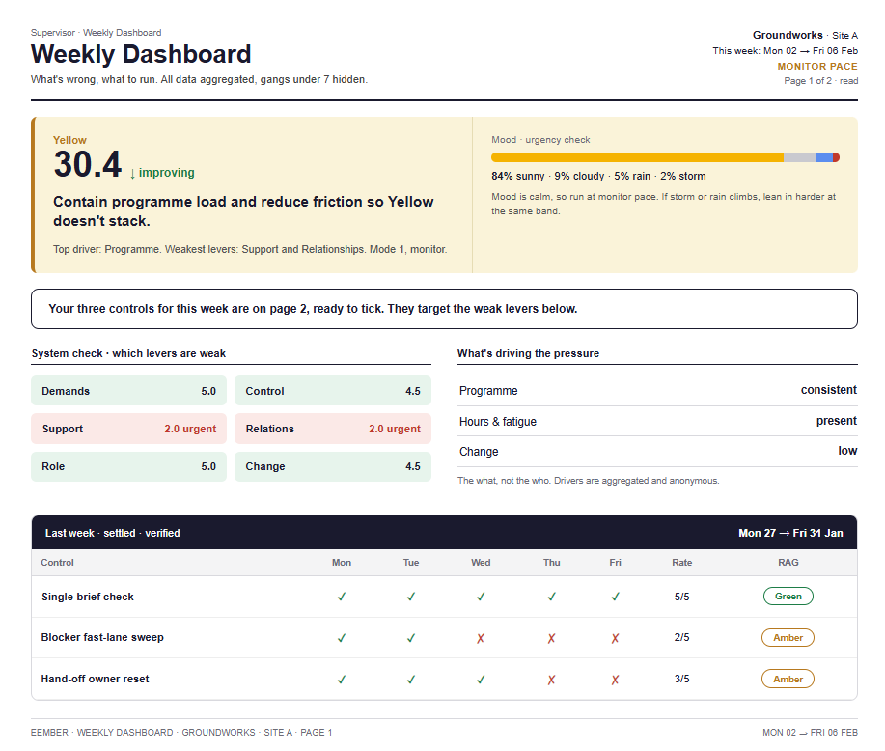885x751 pixels.
Task: Click the 'Hand-off owner reset' control name
Action: (x=95, y=679)
